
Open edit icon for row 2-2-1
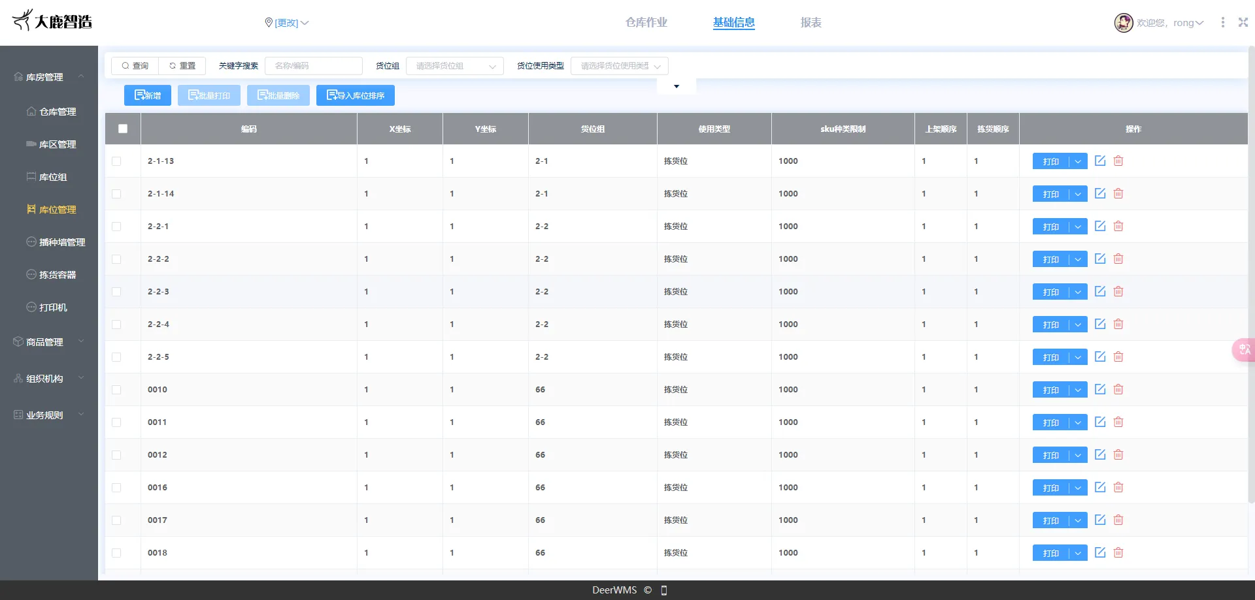[1100, 226]
